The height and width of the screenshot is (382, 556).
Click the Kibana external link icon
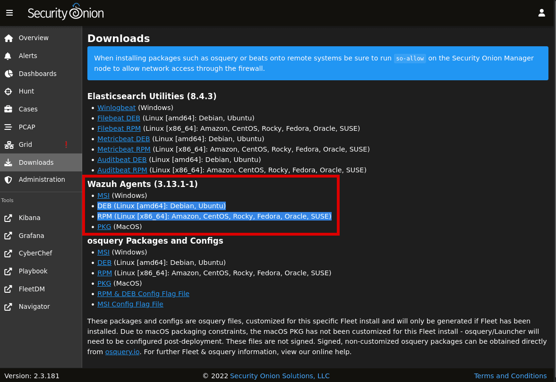(8, 218)
